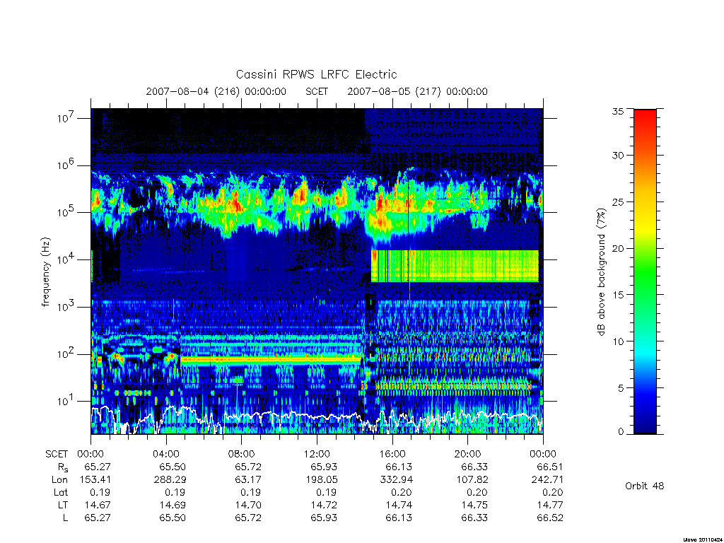724x543 pixels.
Task: Click the 'Orbit 48' label
Action: [645, 486]
